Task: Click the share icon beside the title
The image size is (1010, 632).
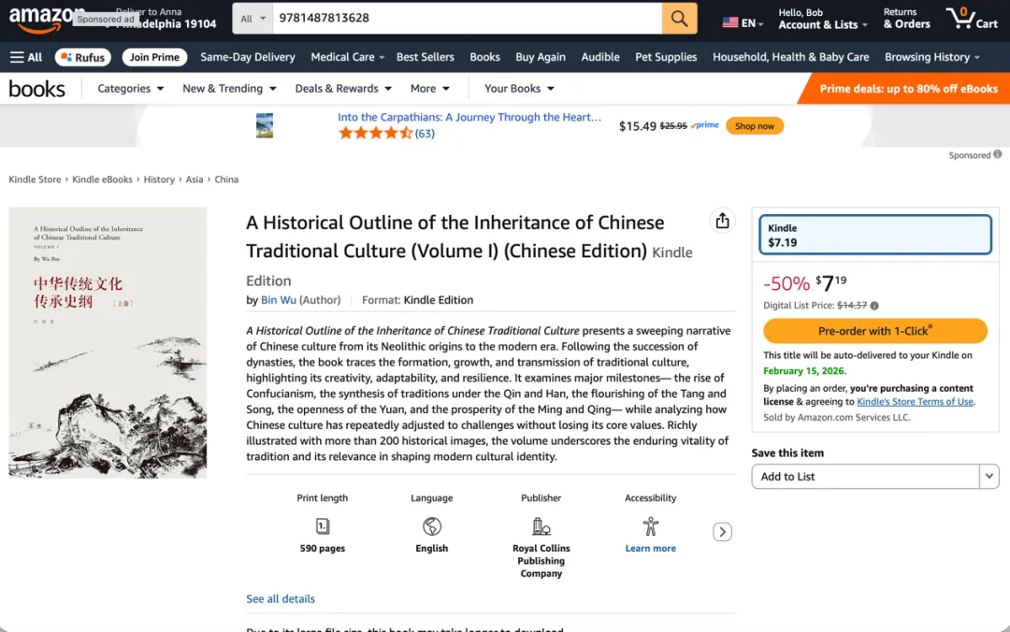Action: coord(722,221)
